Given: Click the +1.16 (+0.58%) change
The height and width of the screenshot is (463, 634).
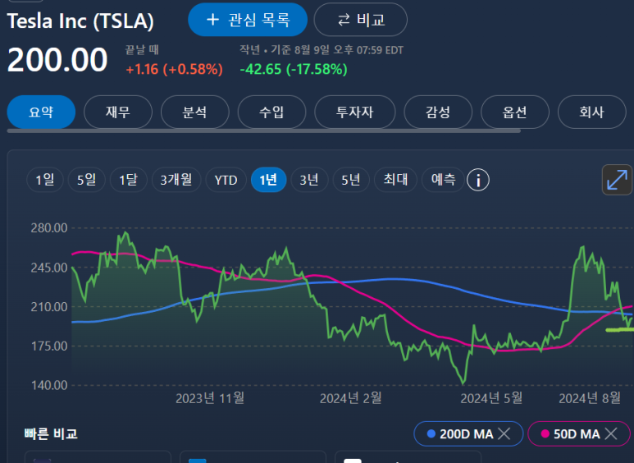Looking at the screenshot, I should point(174,69).
